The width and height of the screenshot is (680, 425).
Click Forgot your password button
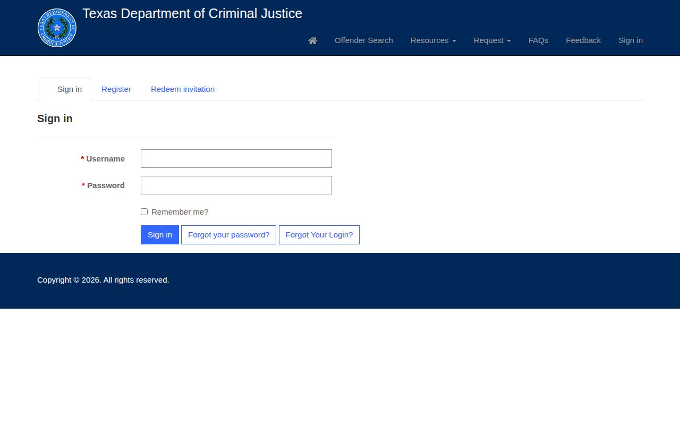click(228, 235)
